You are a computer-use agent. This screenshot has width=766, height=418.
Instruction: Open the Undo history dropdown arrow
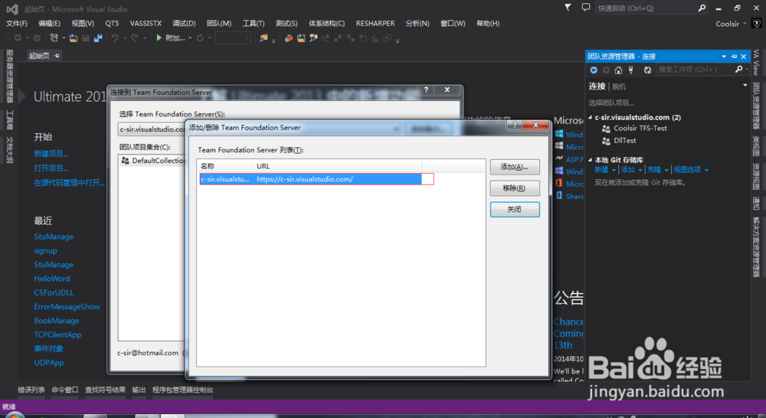[x=125, y=38]
